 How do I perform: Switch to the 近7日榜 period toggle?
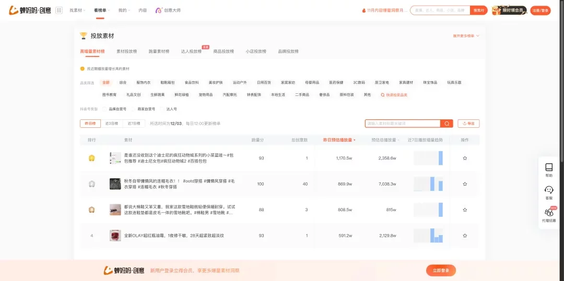(x=134, y=124)
